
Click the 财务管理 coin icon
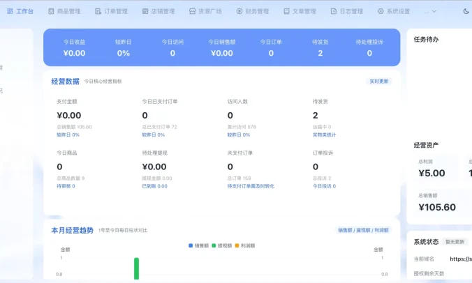click(239, 11)
